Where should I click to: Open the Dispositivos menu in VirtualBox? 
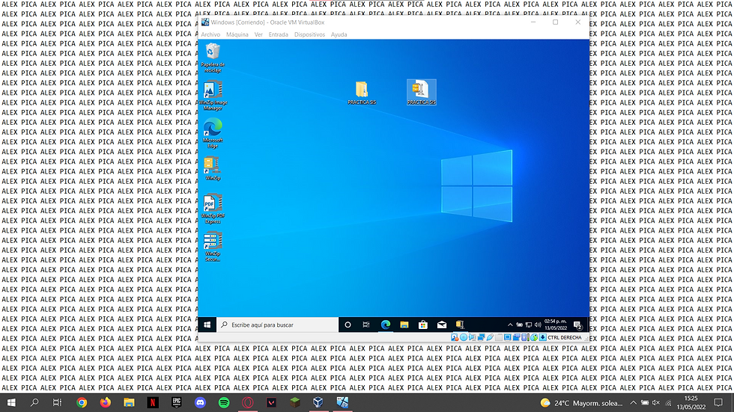tap(309, 34)
